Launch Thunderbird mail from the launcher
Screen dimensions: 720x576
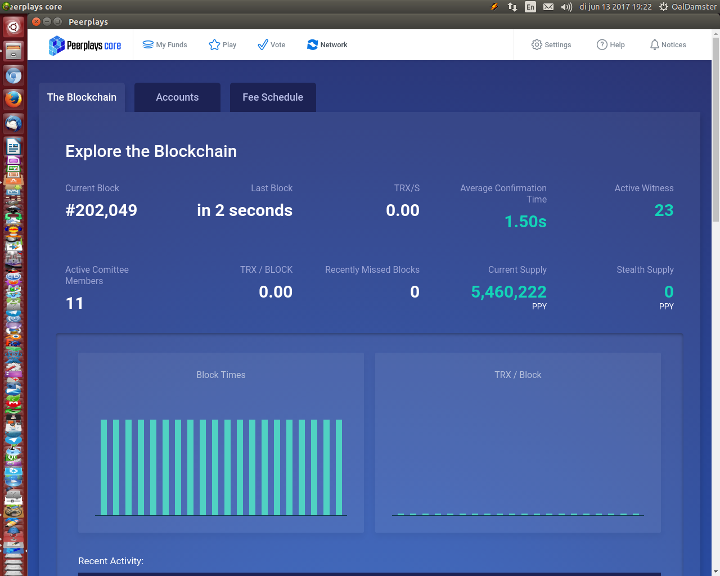(x=13, y=123)
